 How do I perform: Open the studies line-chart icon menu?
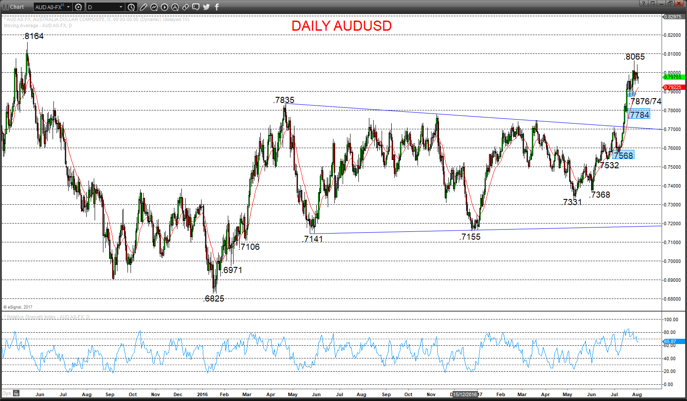pos(154,7)
